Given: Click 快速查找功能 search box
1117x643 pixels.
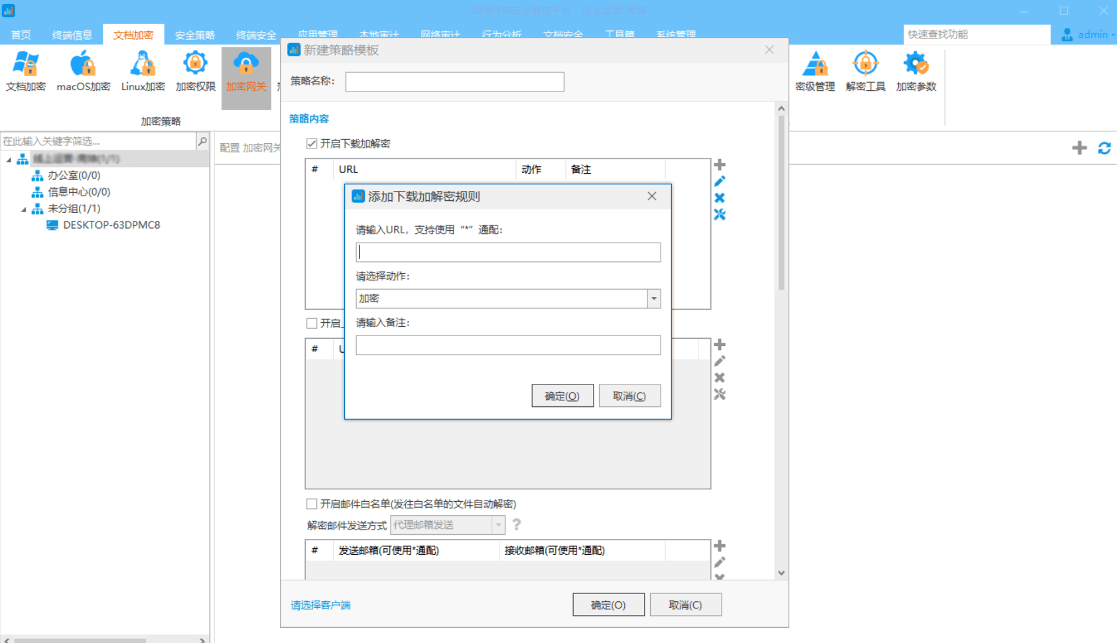Looking at the screenshot, I should point(976,34).
